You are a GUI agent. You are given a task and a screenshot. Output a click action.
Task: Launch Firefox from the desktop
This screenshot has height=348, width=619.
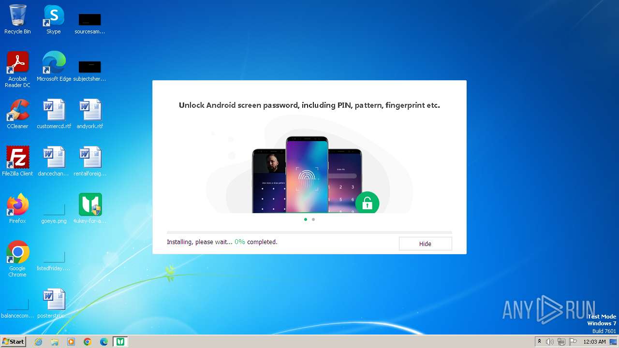click(17, 209)
